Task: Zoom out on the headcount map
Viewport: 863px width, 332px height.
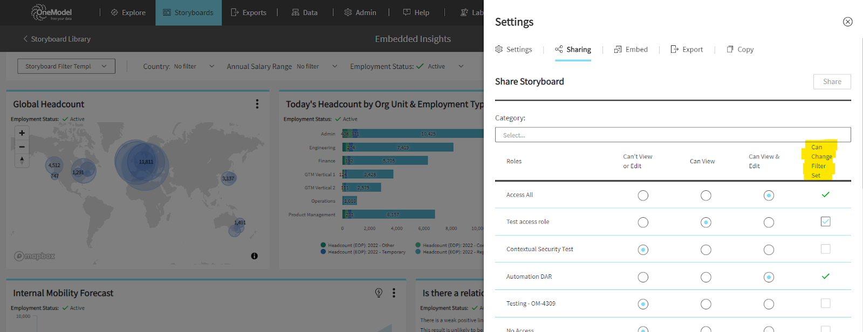Action: [x=22, y=147]
